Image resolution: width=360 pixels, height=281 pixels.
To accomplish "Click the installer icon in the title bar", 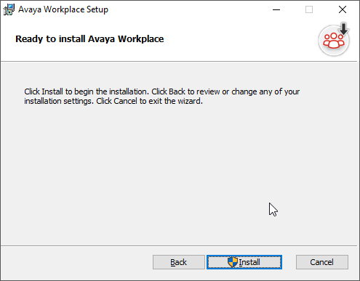I will click(9, 9).
